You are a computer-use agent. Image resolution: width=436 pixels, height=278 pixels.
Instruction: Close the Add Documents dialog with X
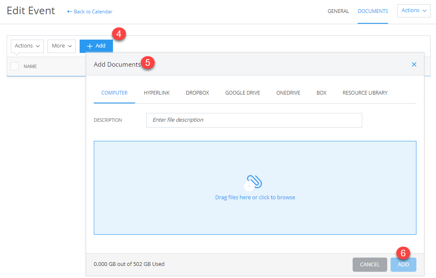pyautogui.click(x=414, y=65)
